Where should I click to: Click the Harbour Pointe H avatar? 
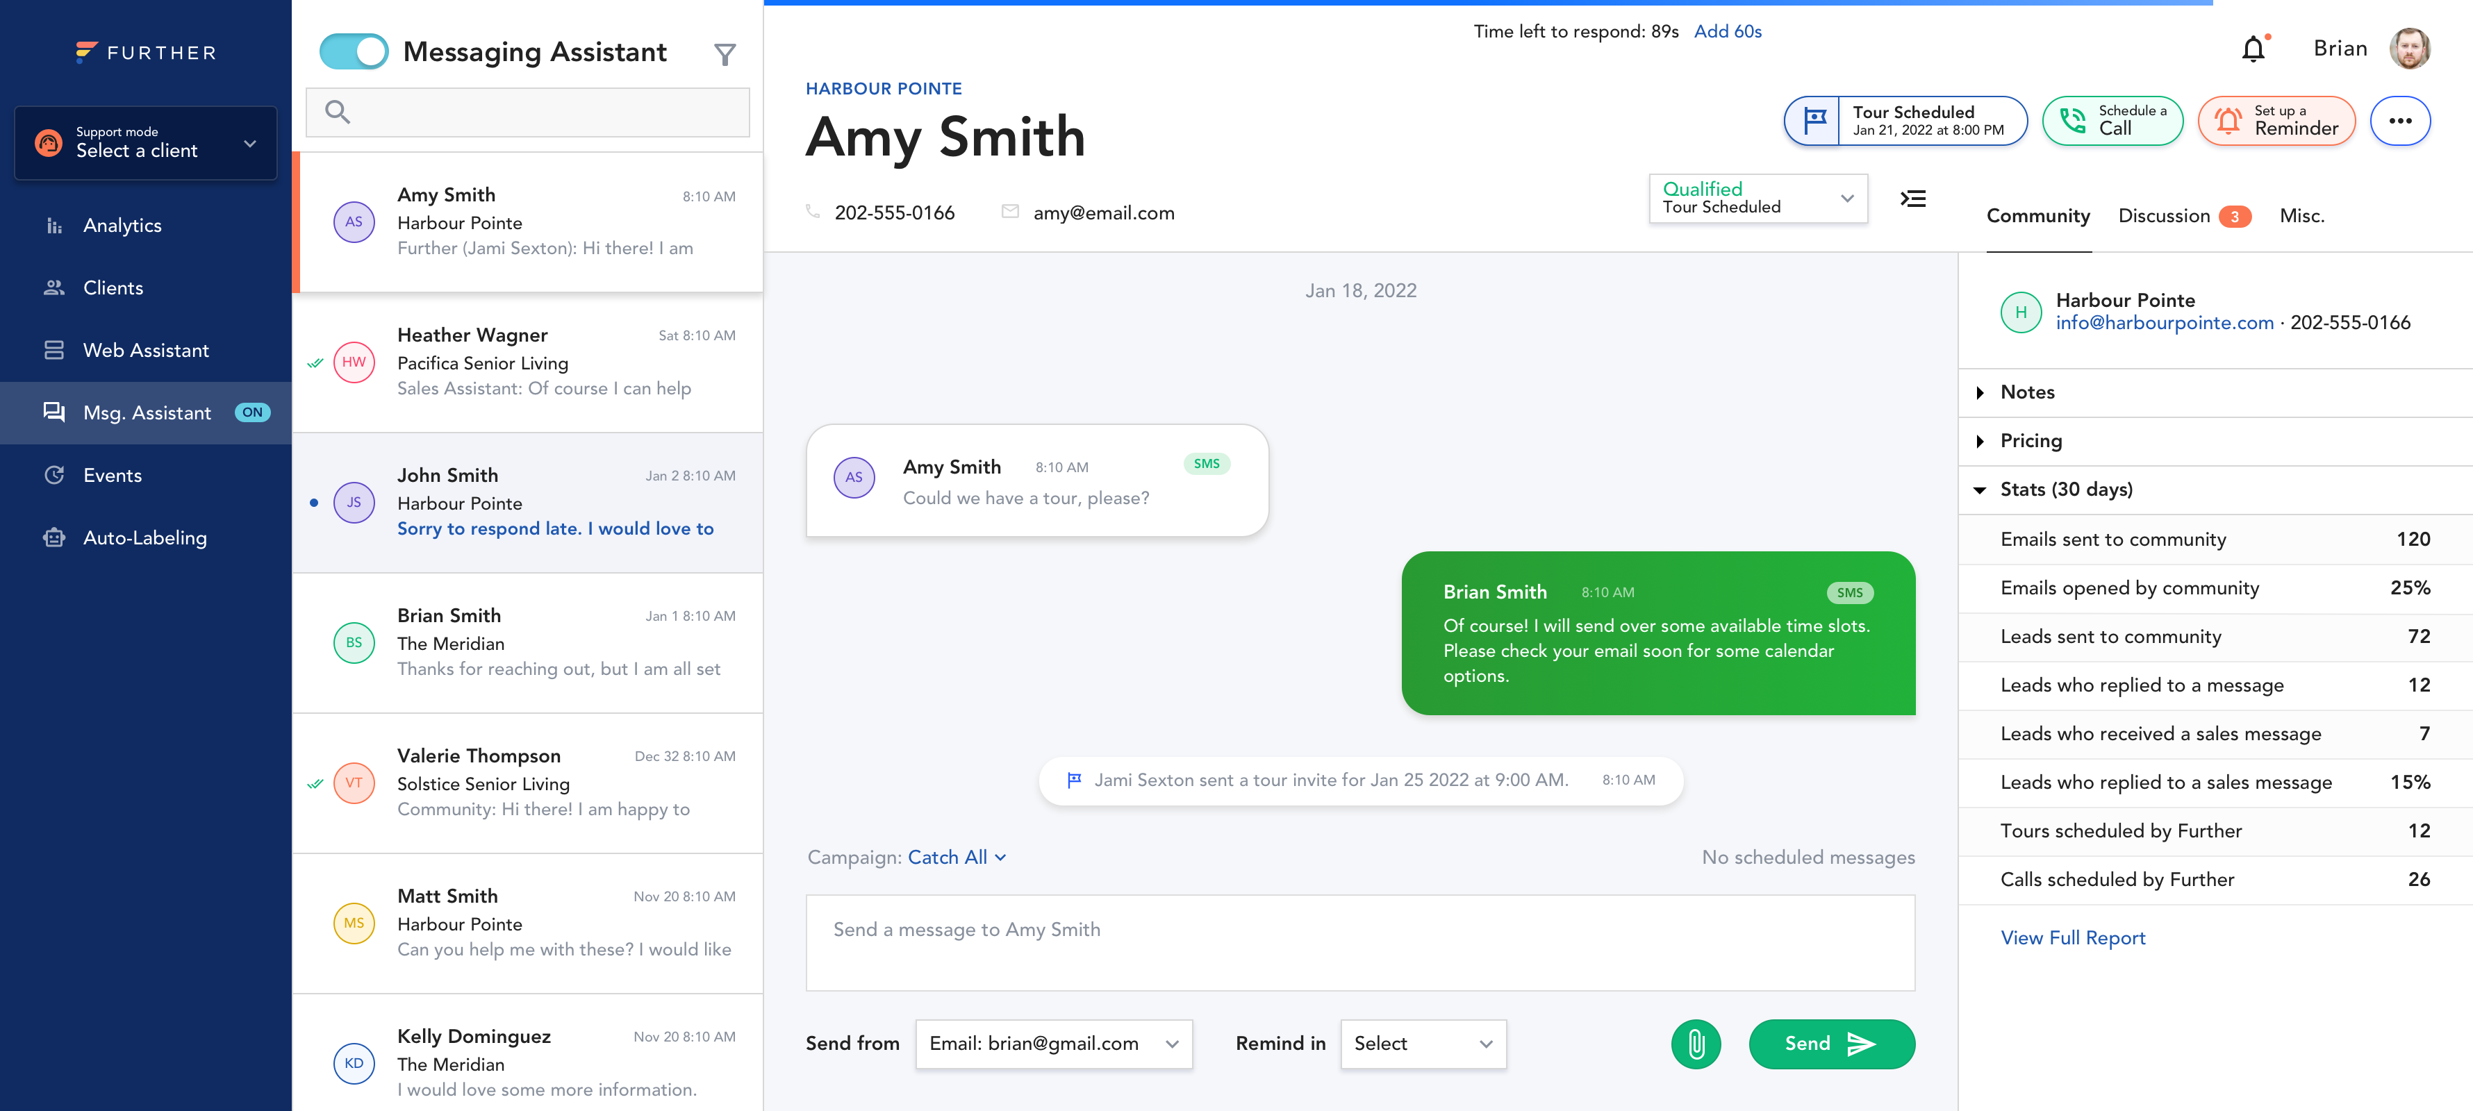(x=2021, y=312)
